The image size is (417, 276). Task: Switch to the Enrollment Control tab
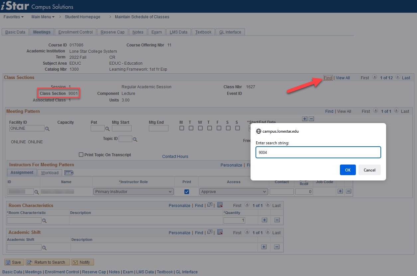[x=75, y=32]
